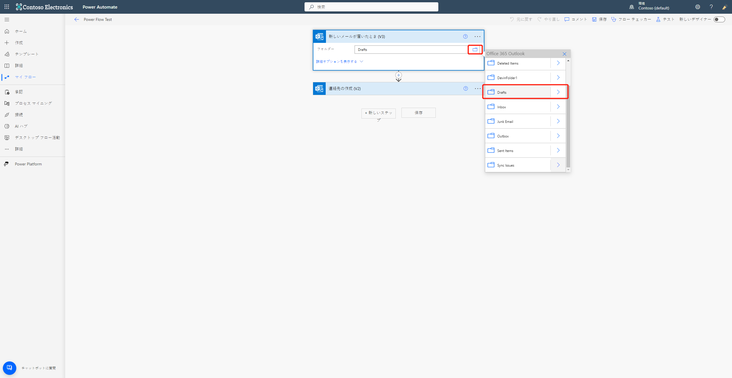Click the Power Automate title link
732x378 pixels.
pos(100,7)
